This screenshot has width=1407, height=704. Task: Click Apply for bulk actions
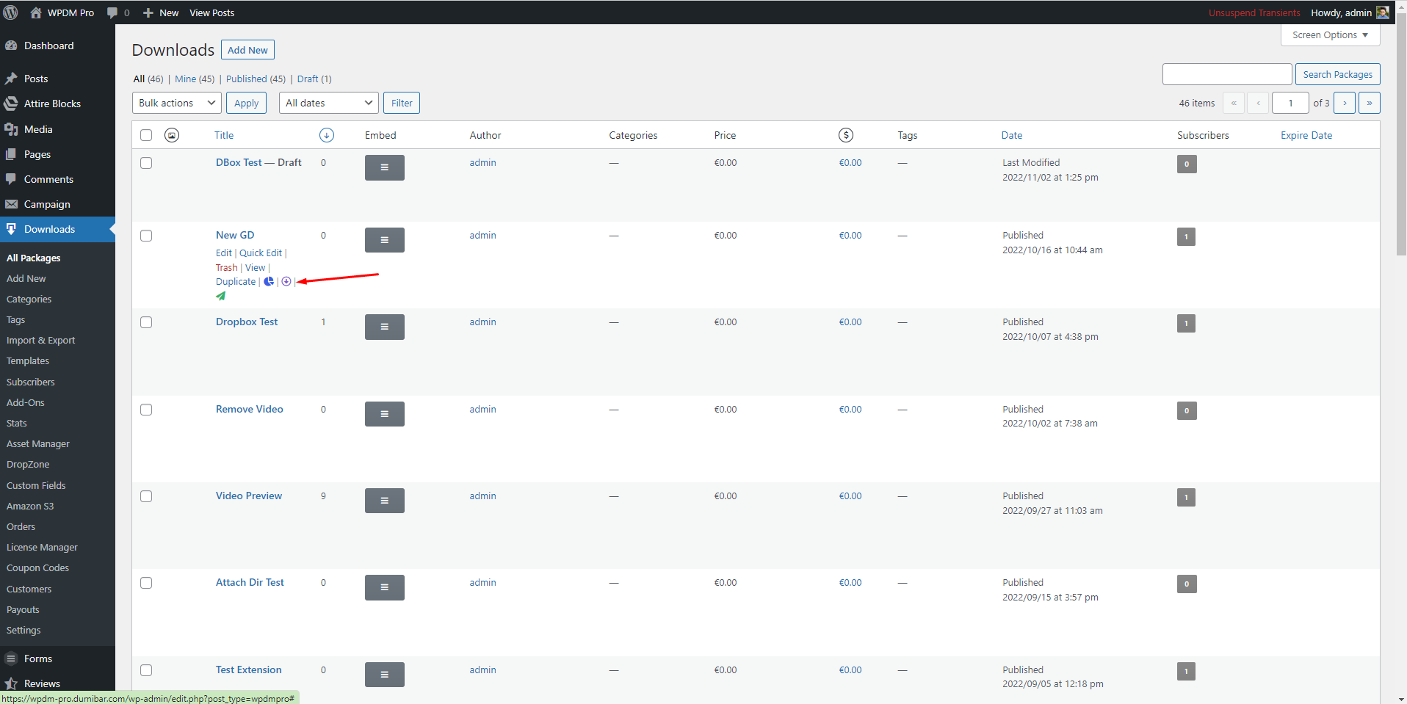coord(246,103)
